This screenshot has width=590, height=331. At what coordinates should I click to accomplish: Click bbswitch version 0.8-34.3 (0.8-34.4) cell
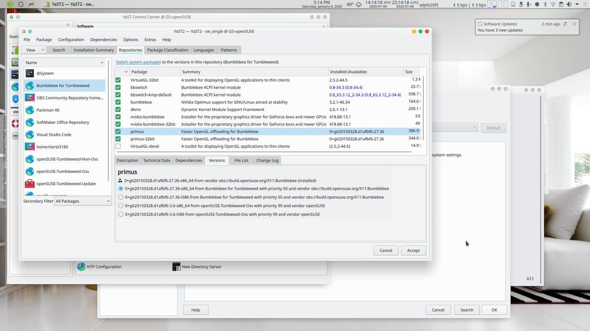tap(346, 87)
